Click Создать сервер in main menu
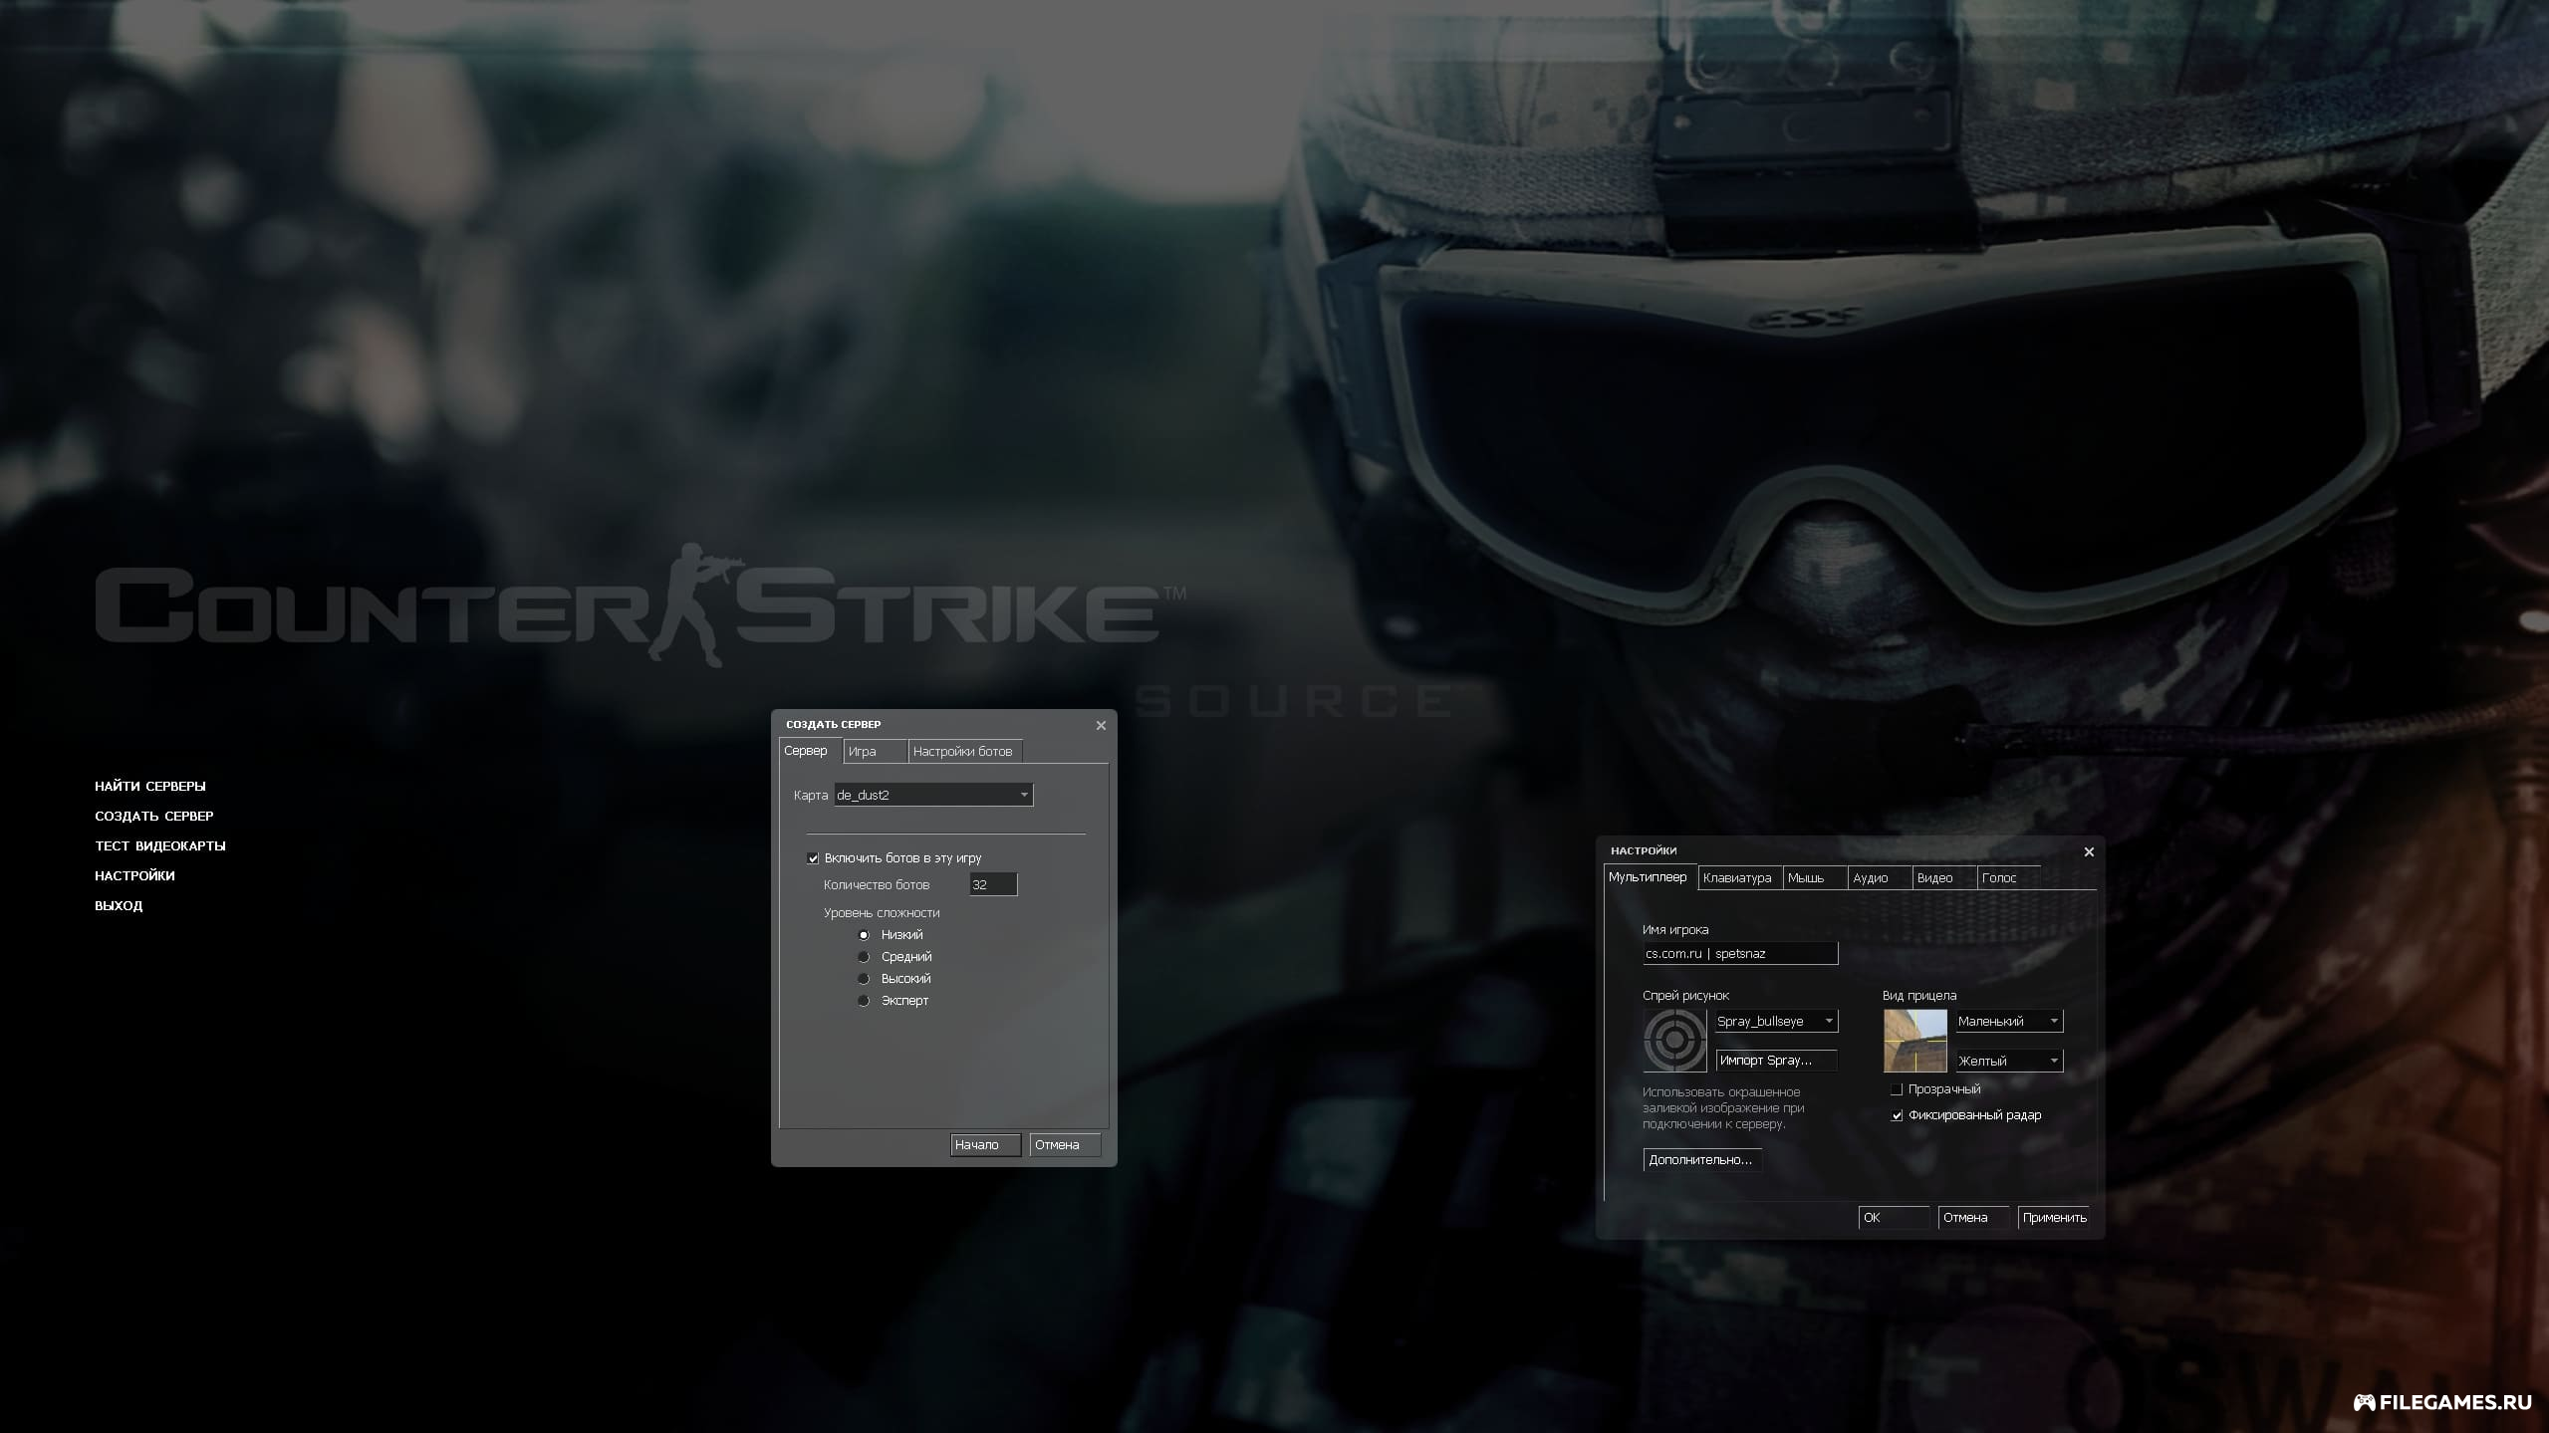The height and width of the screenshot is (1433, 2549). coord(154,817)
